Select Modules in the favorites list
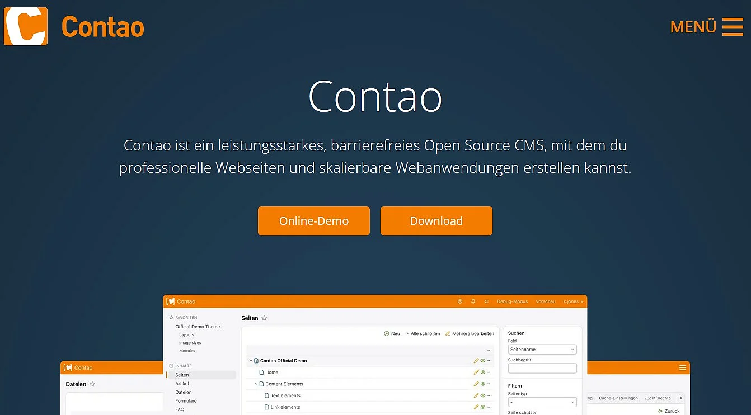The height and width of the screenshot is (415, 751). coord(187,351)
